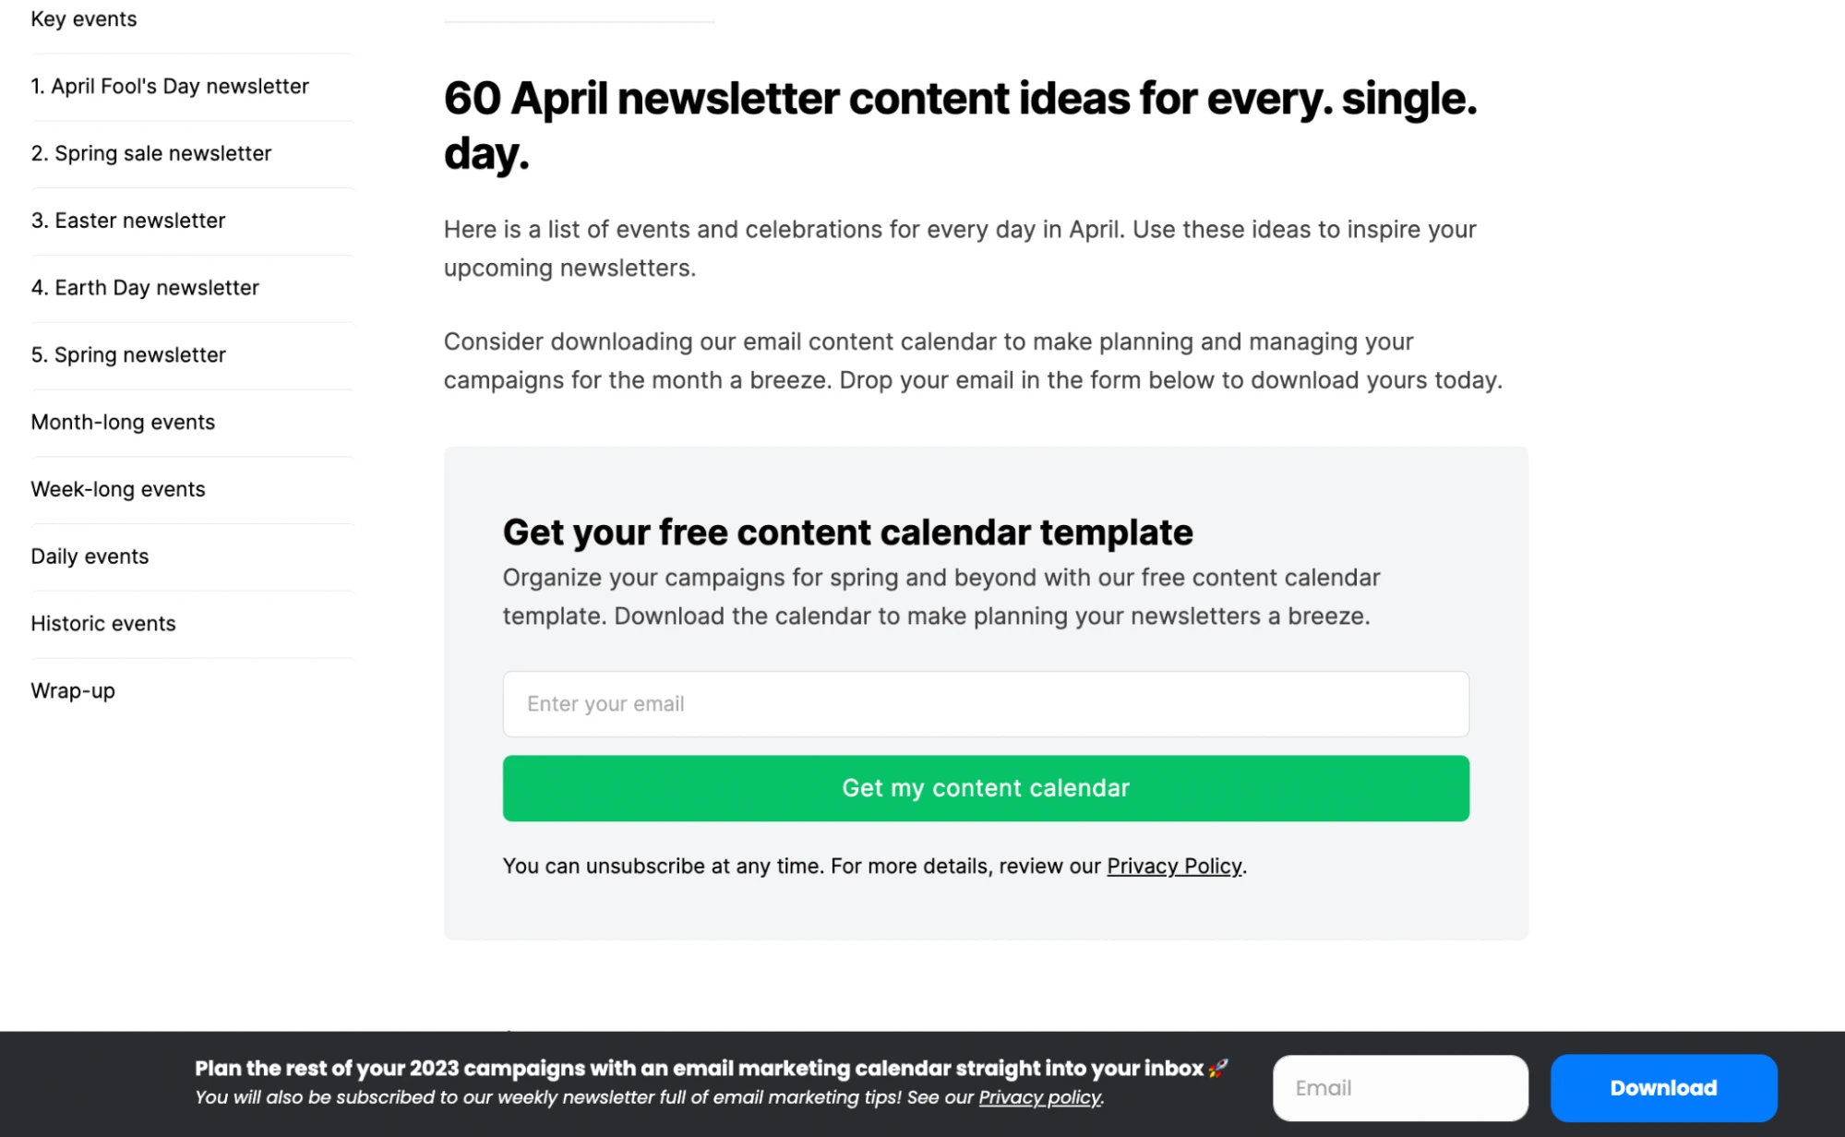Jump to the Key events section
This screenshot has height=1137, width=1845.
coord(84,19)
